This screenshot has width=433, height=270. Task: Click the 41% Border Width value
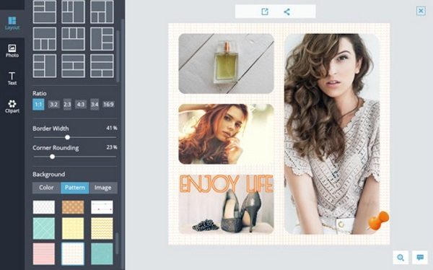(x=112, y=128)
